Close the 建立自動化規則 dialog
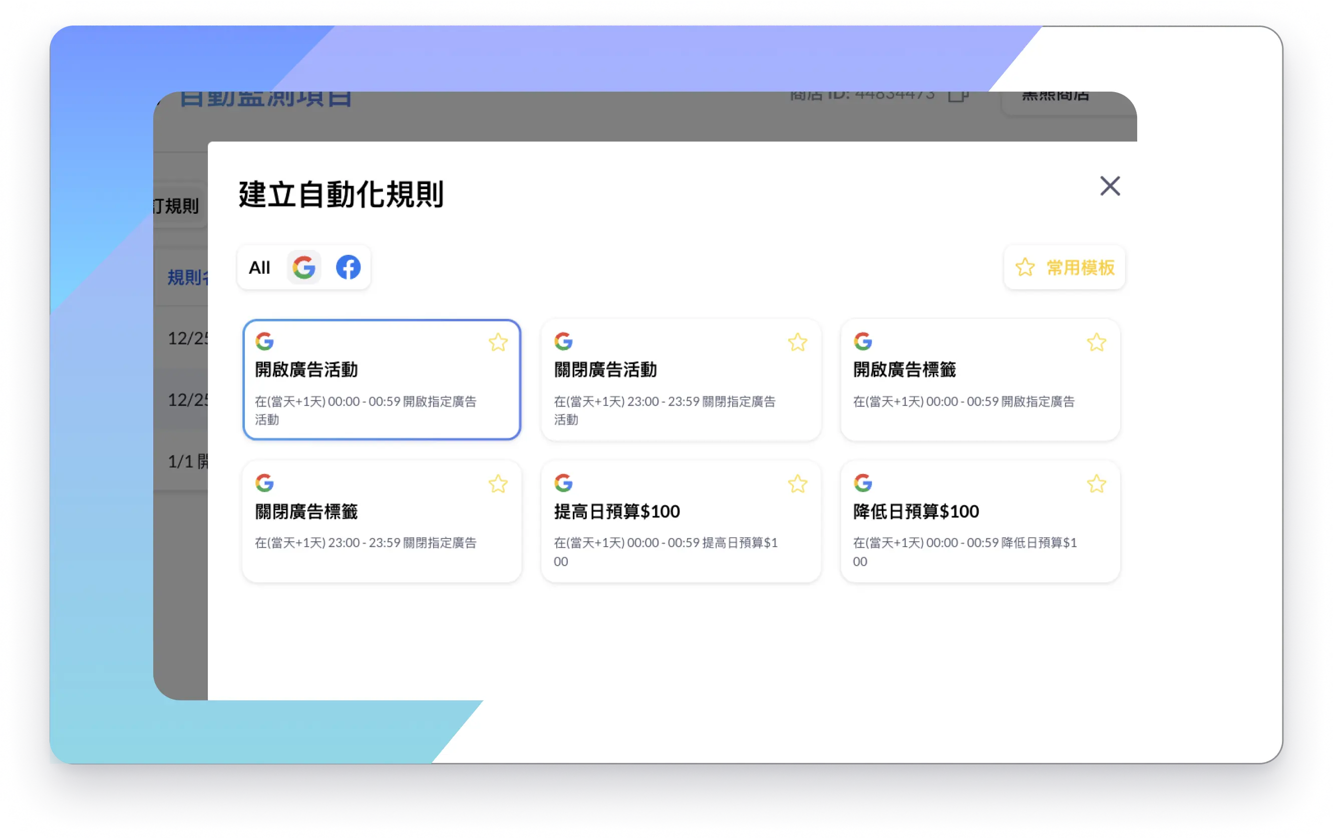 click(1109, 186)
